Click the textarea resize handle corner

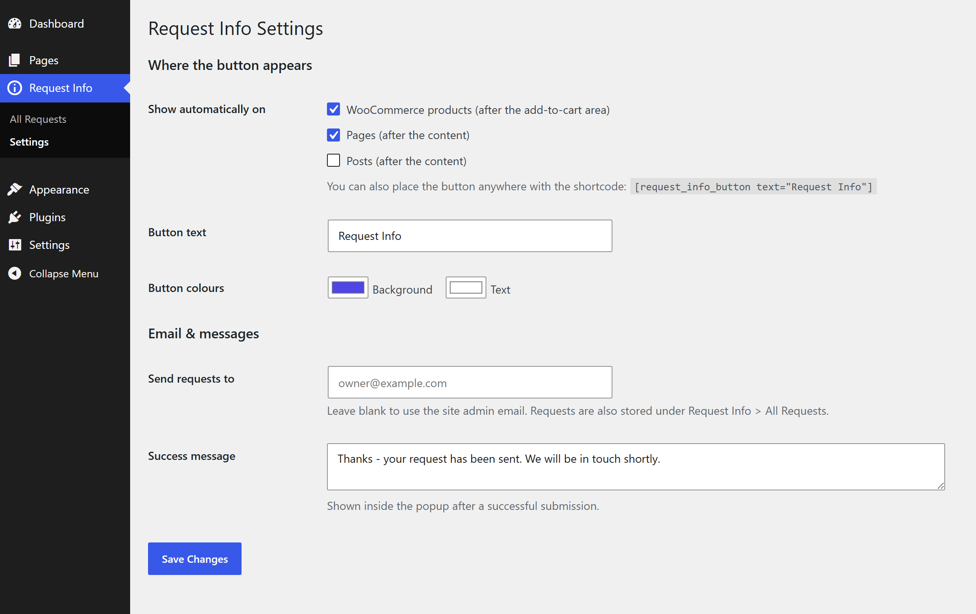coord(941,486)
